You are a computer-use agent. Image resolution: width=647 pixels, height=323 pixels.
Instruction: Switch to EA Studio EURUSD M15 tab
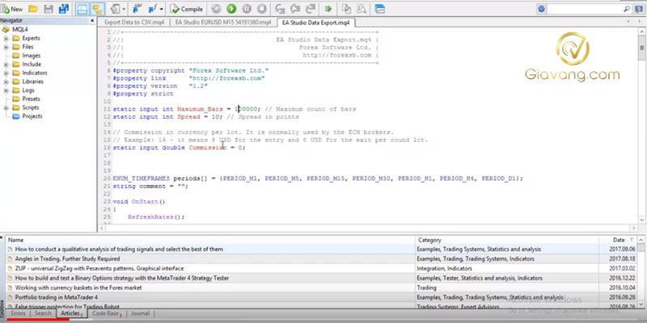[x=223, y=23]
